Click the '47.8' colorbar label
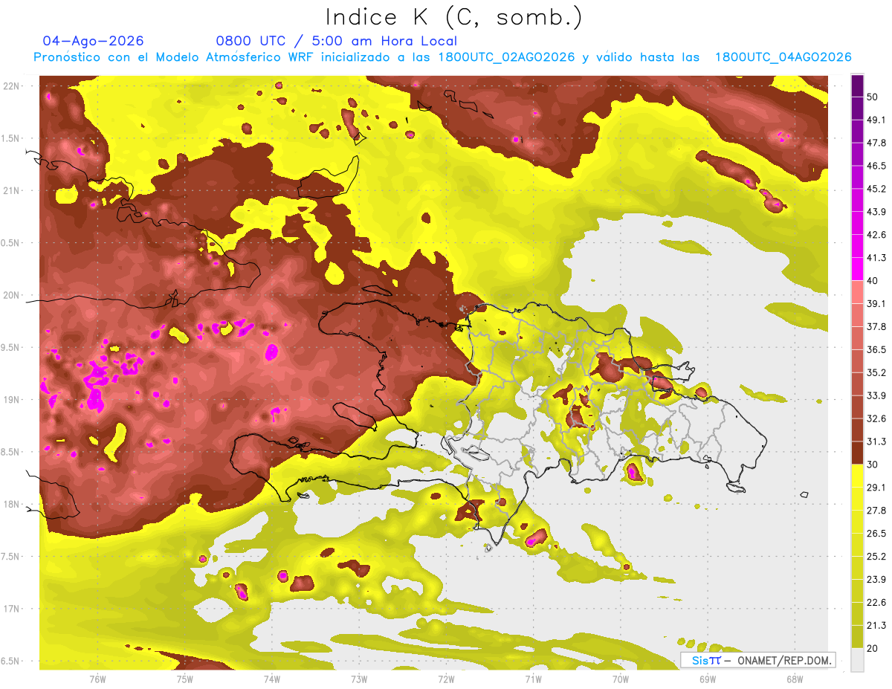The height and width of the screenshot is (689, 892). click(876, 142)
